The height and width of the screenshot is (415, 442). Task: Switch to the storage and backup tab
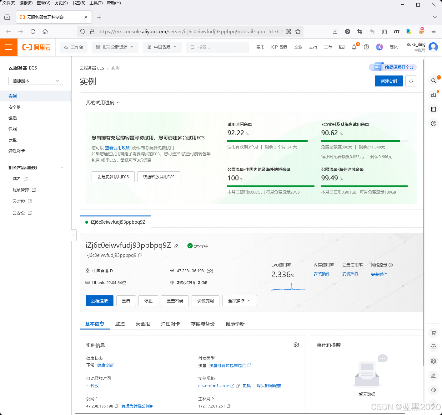coord(203,324)
